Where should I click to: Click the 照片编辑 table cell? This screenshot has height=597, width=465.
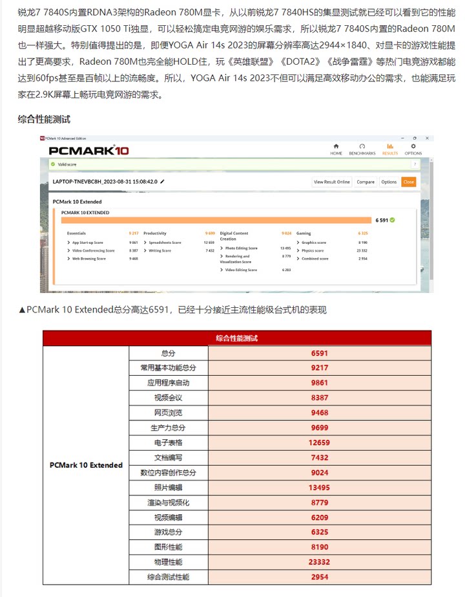(169, 488)
